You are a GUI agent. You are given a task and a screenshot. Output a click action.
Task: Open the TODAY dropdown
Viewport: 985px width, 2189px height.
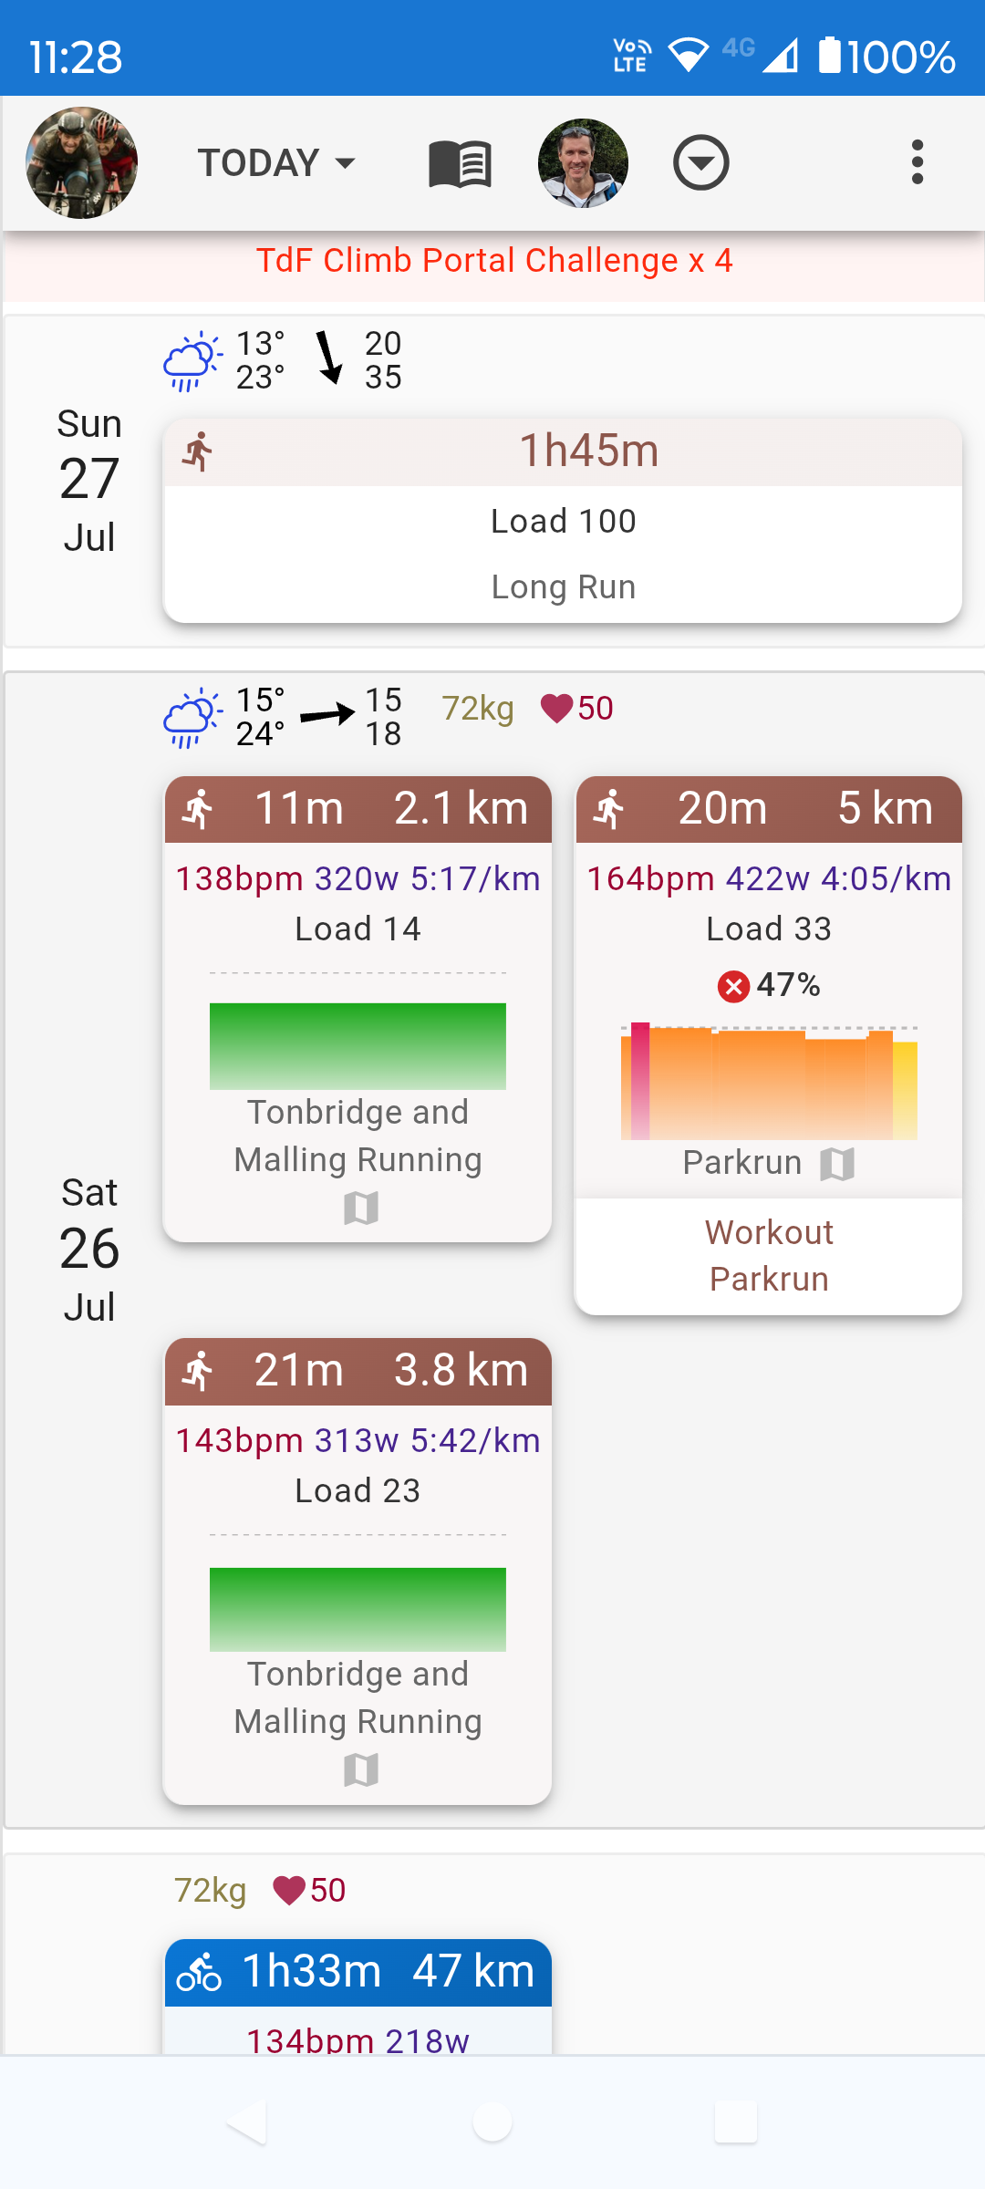click(x=276, y=163)
